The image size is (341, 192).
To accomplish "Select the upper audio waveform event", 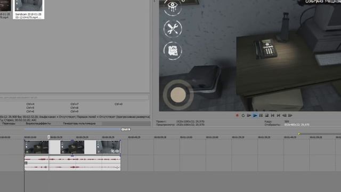I will pyautogui.click(x=72, y=159).
